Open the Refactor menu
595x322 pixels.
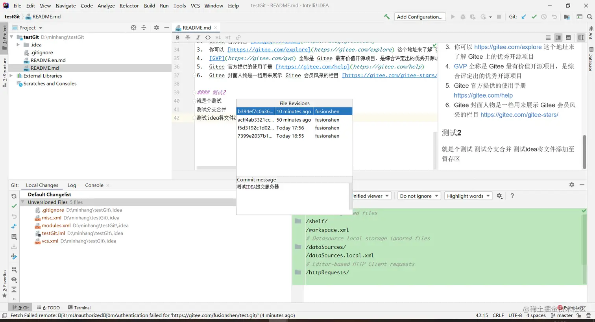pyautogui.click(x=129, y=6)
